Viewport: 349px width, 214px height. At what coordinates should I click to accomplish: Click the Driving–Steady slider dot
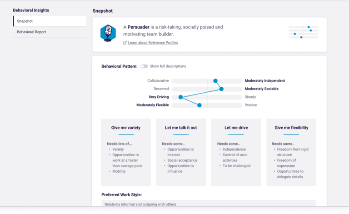(x=180, y=97)
